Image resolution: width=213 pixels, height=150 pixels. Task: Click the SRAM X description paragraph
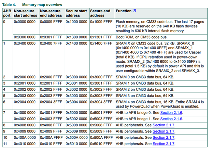click(160, 57)
